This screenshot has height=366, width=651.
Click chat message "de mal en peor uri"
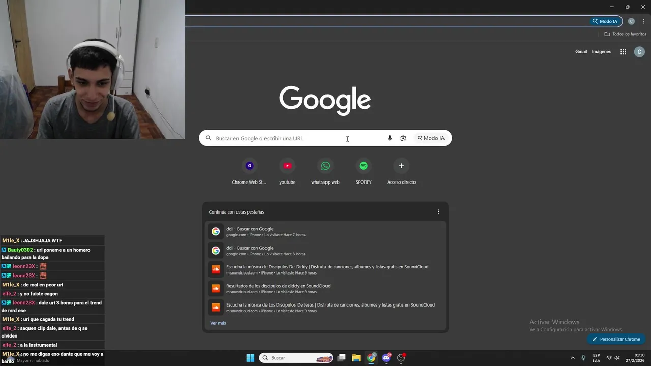43,285
